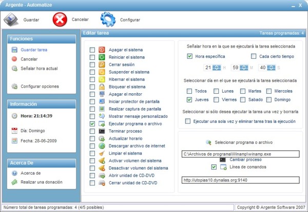308x212 pixels.
Task: Click the monitor icon for Apagar el monitor
Action: point(102,94)
